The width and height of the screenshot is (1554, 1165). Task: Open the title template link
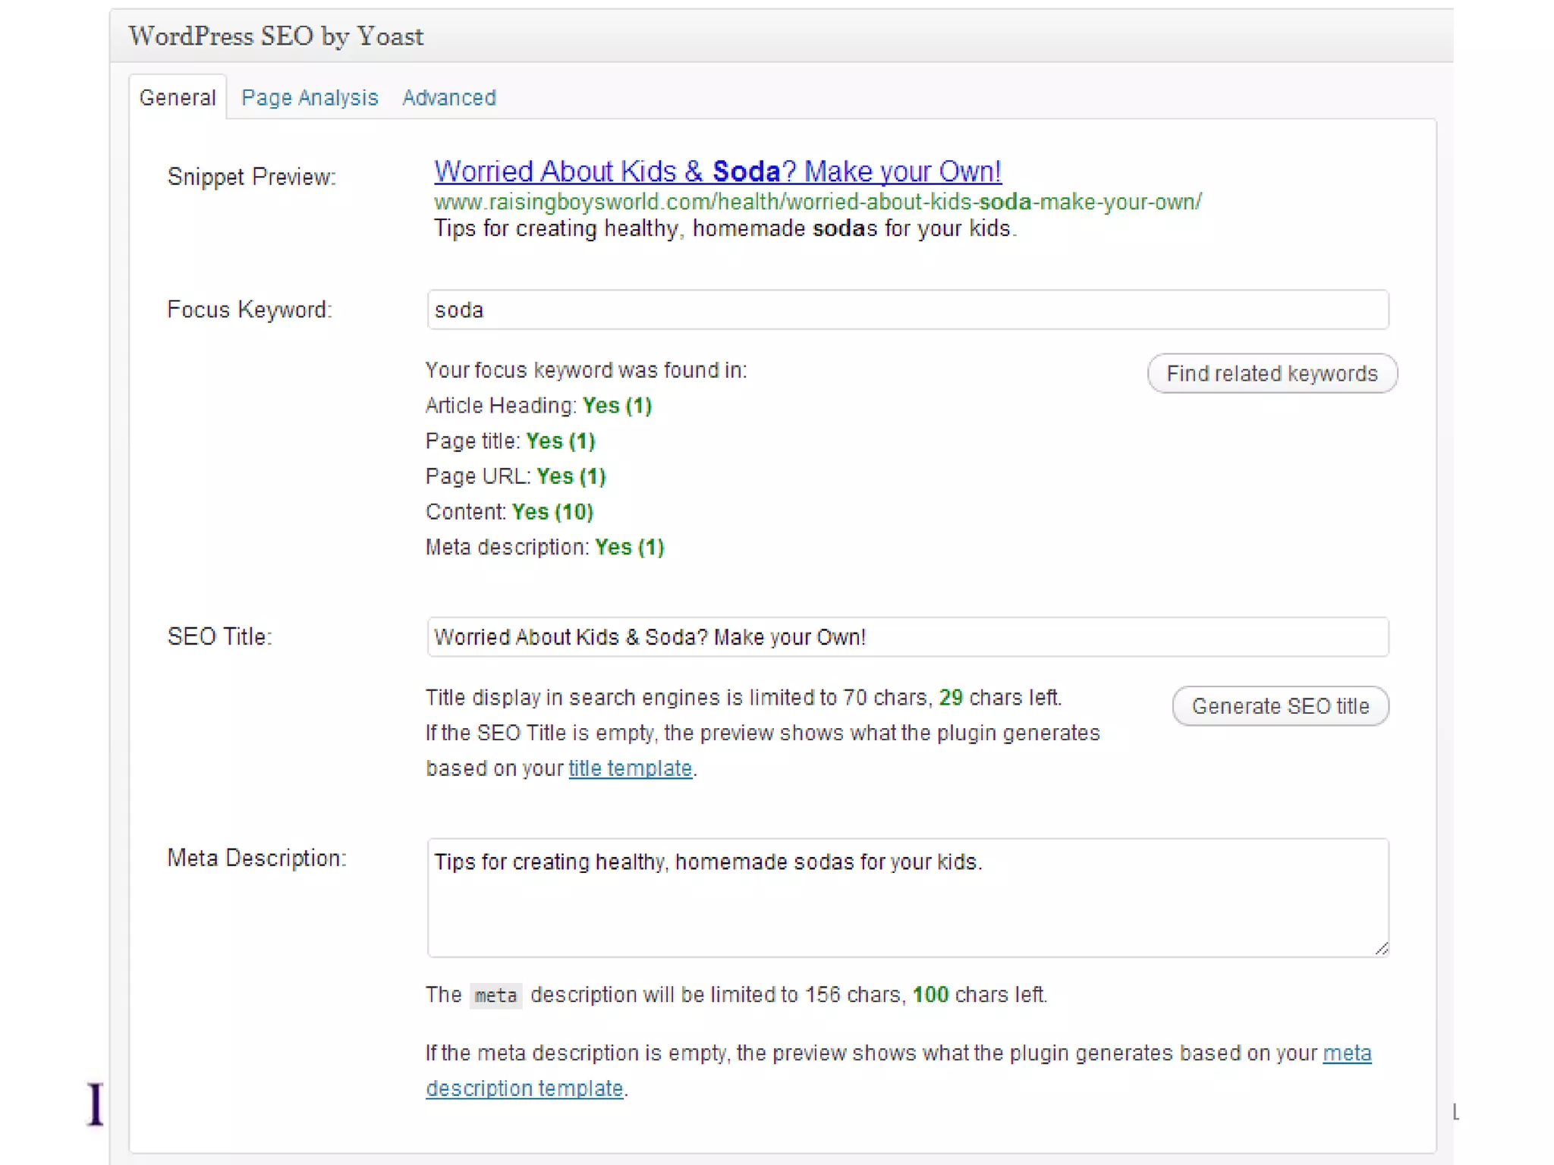(630, 768)
